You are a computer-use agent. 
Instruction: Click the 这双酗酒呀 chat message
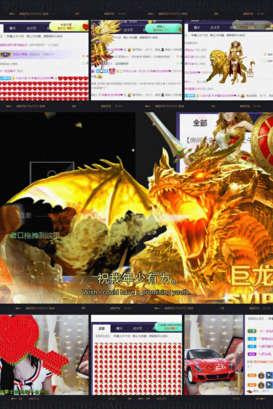point(122,64)
